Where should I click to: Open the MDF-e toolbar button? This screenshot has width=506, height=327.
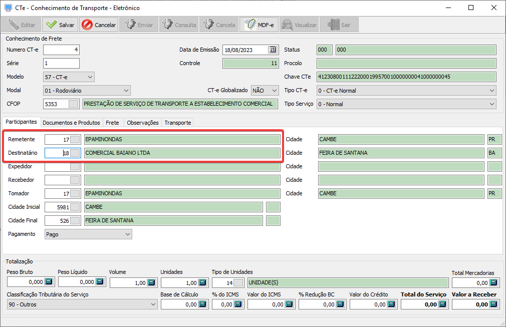tap(259, 25)
